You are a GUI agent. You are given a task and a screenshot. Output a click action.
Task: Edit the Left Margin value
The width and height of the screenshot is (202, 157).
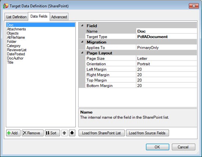(x=166, y=69)
